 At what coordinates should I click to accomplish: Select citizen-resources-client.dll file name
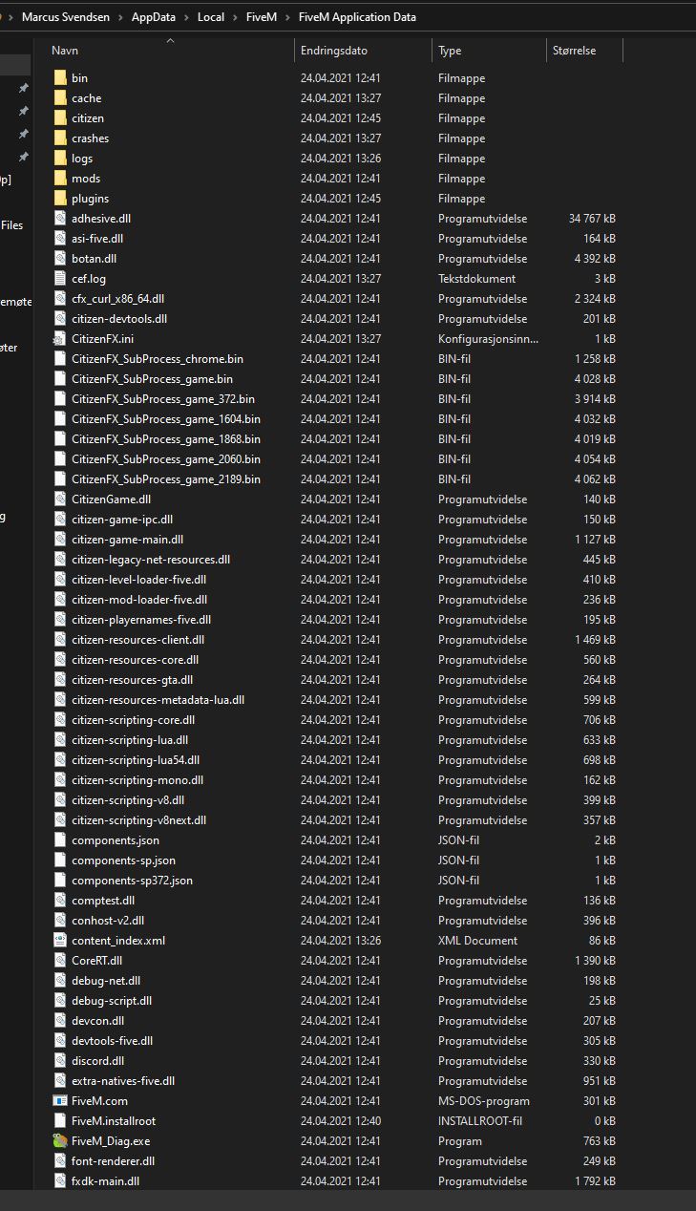[x=137, y=640]
